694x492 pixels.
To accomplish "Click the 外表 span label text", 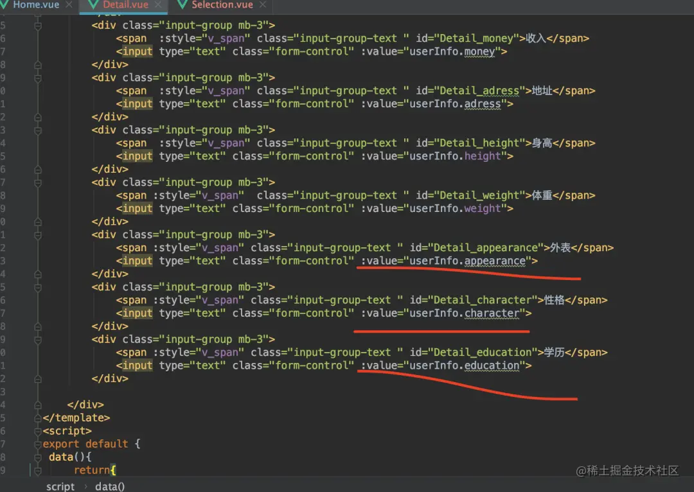I will click(x=560, y=248).
